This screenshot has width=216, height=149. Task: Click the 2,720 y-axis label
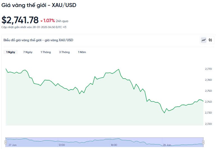tap(209, 124)
